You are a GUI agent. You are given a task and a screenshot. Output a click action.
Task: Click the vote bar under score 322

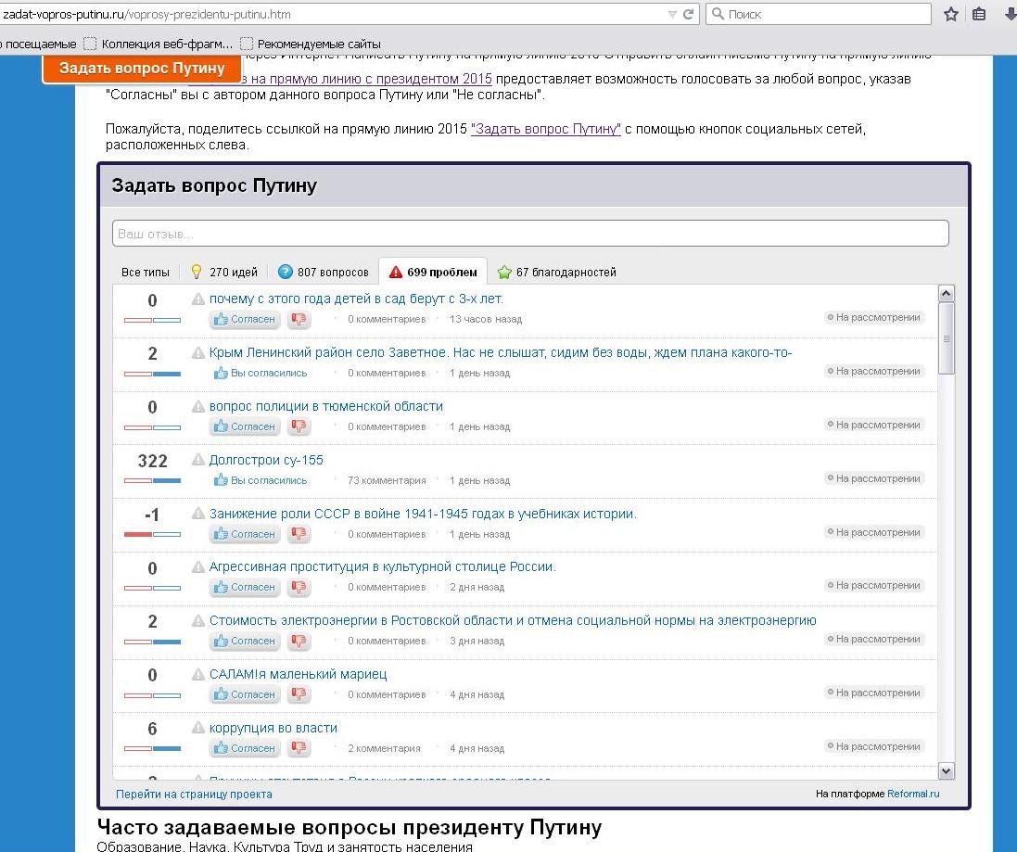click(x=152, y=480)
